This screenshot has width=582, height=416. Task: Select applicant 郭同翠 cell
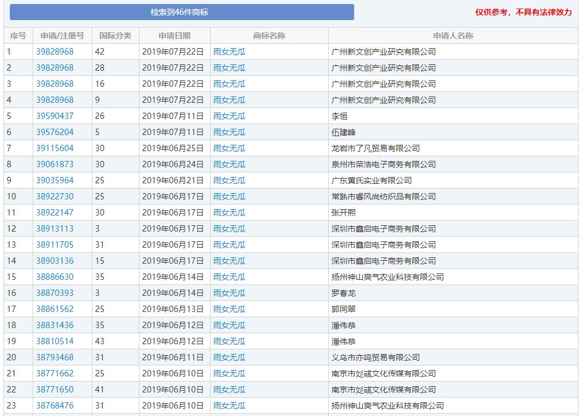[x=453, y=309]
